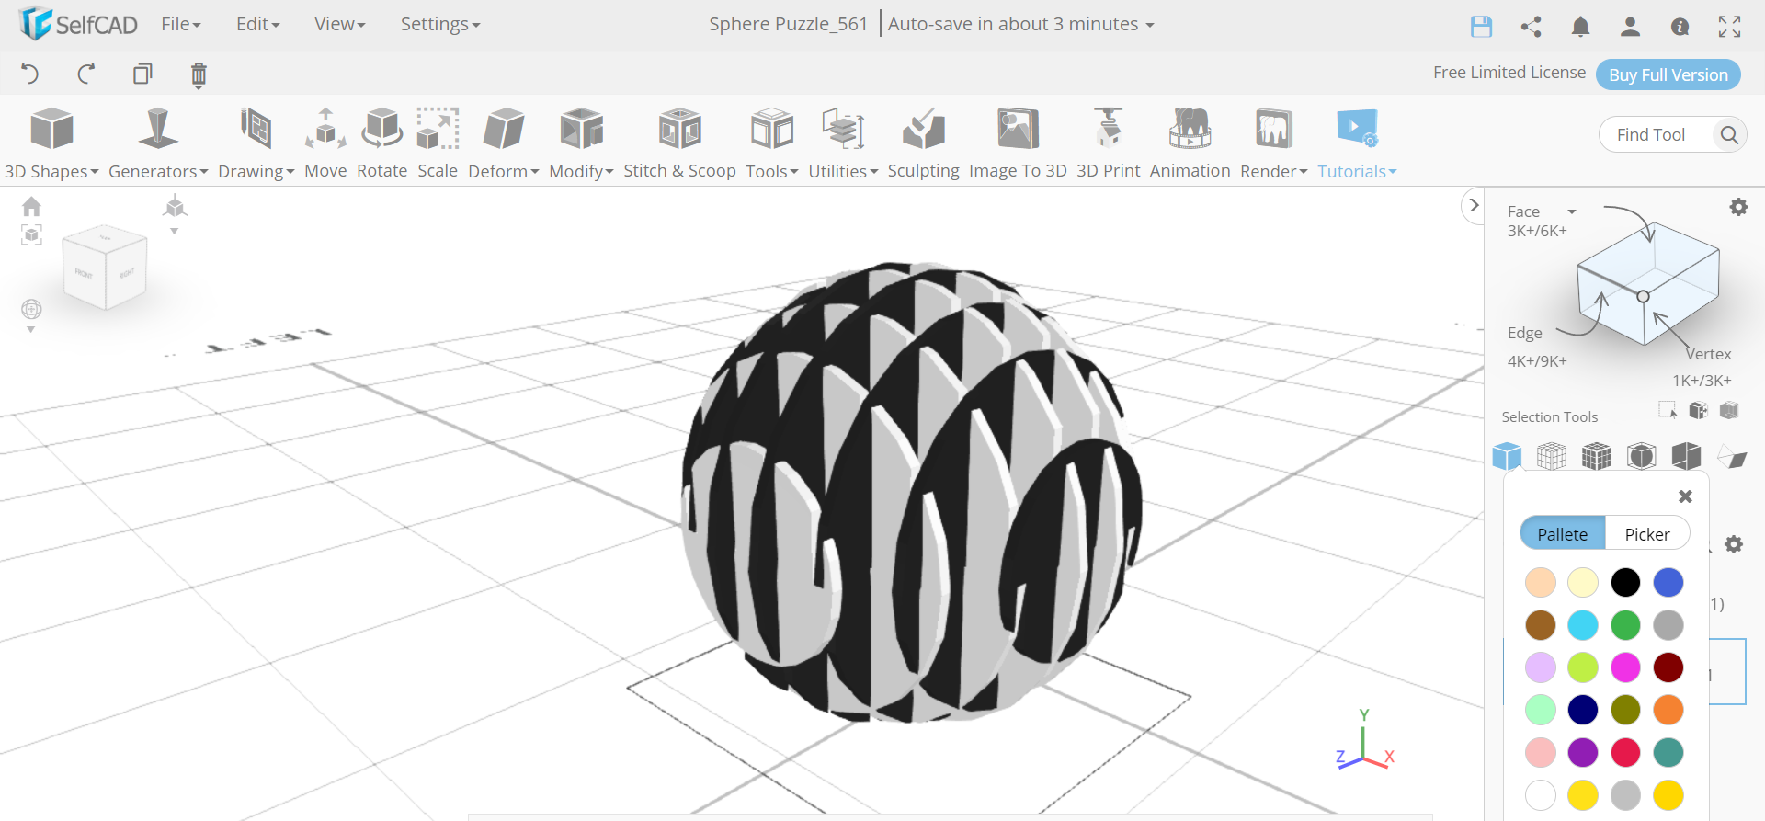Click the undo arrow

tap(29, 74)
